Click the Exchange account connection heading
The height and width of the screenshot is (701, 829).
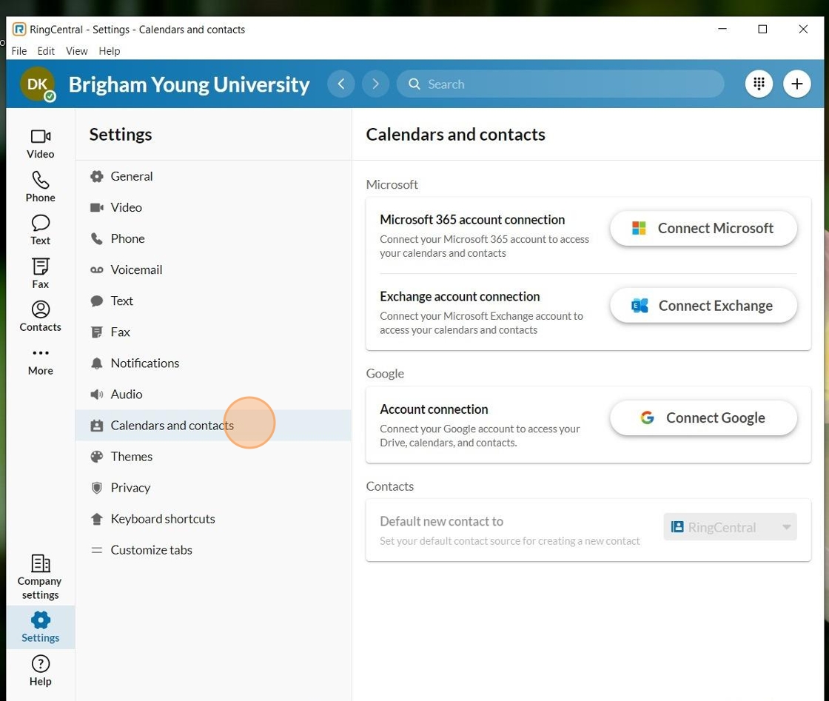click(460, 297)
